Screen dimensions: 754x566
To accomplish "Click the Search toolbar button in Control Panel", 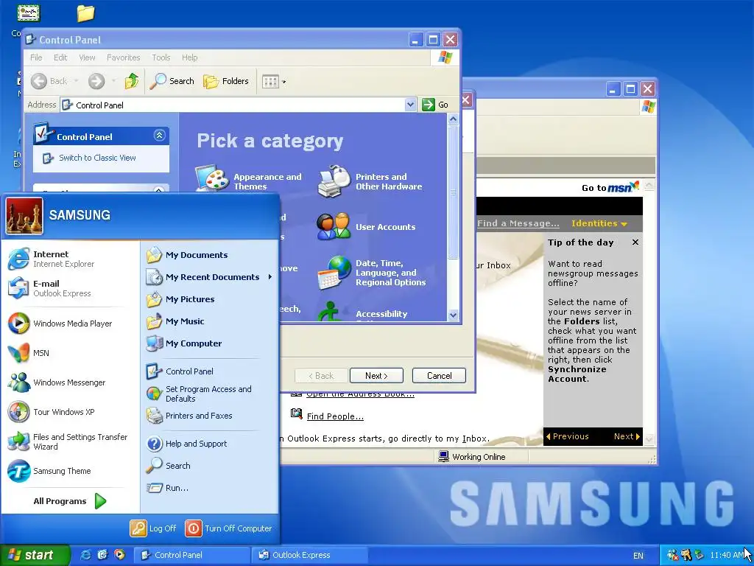I will coord(172,81).
